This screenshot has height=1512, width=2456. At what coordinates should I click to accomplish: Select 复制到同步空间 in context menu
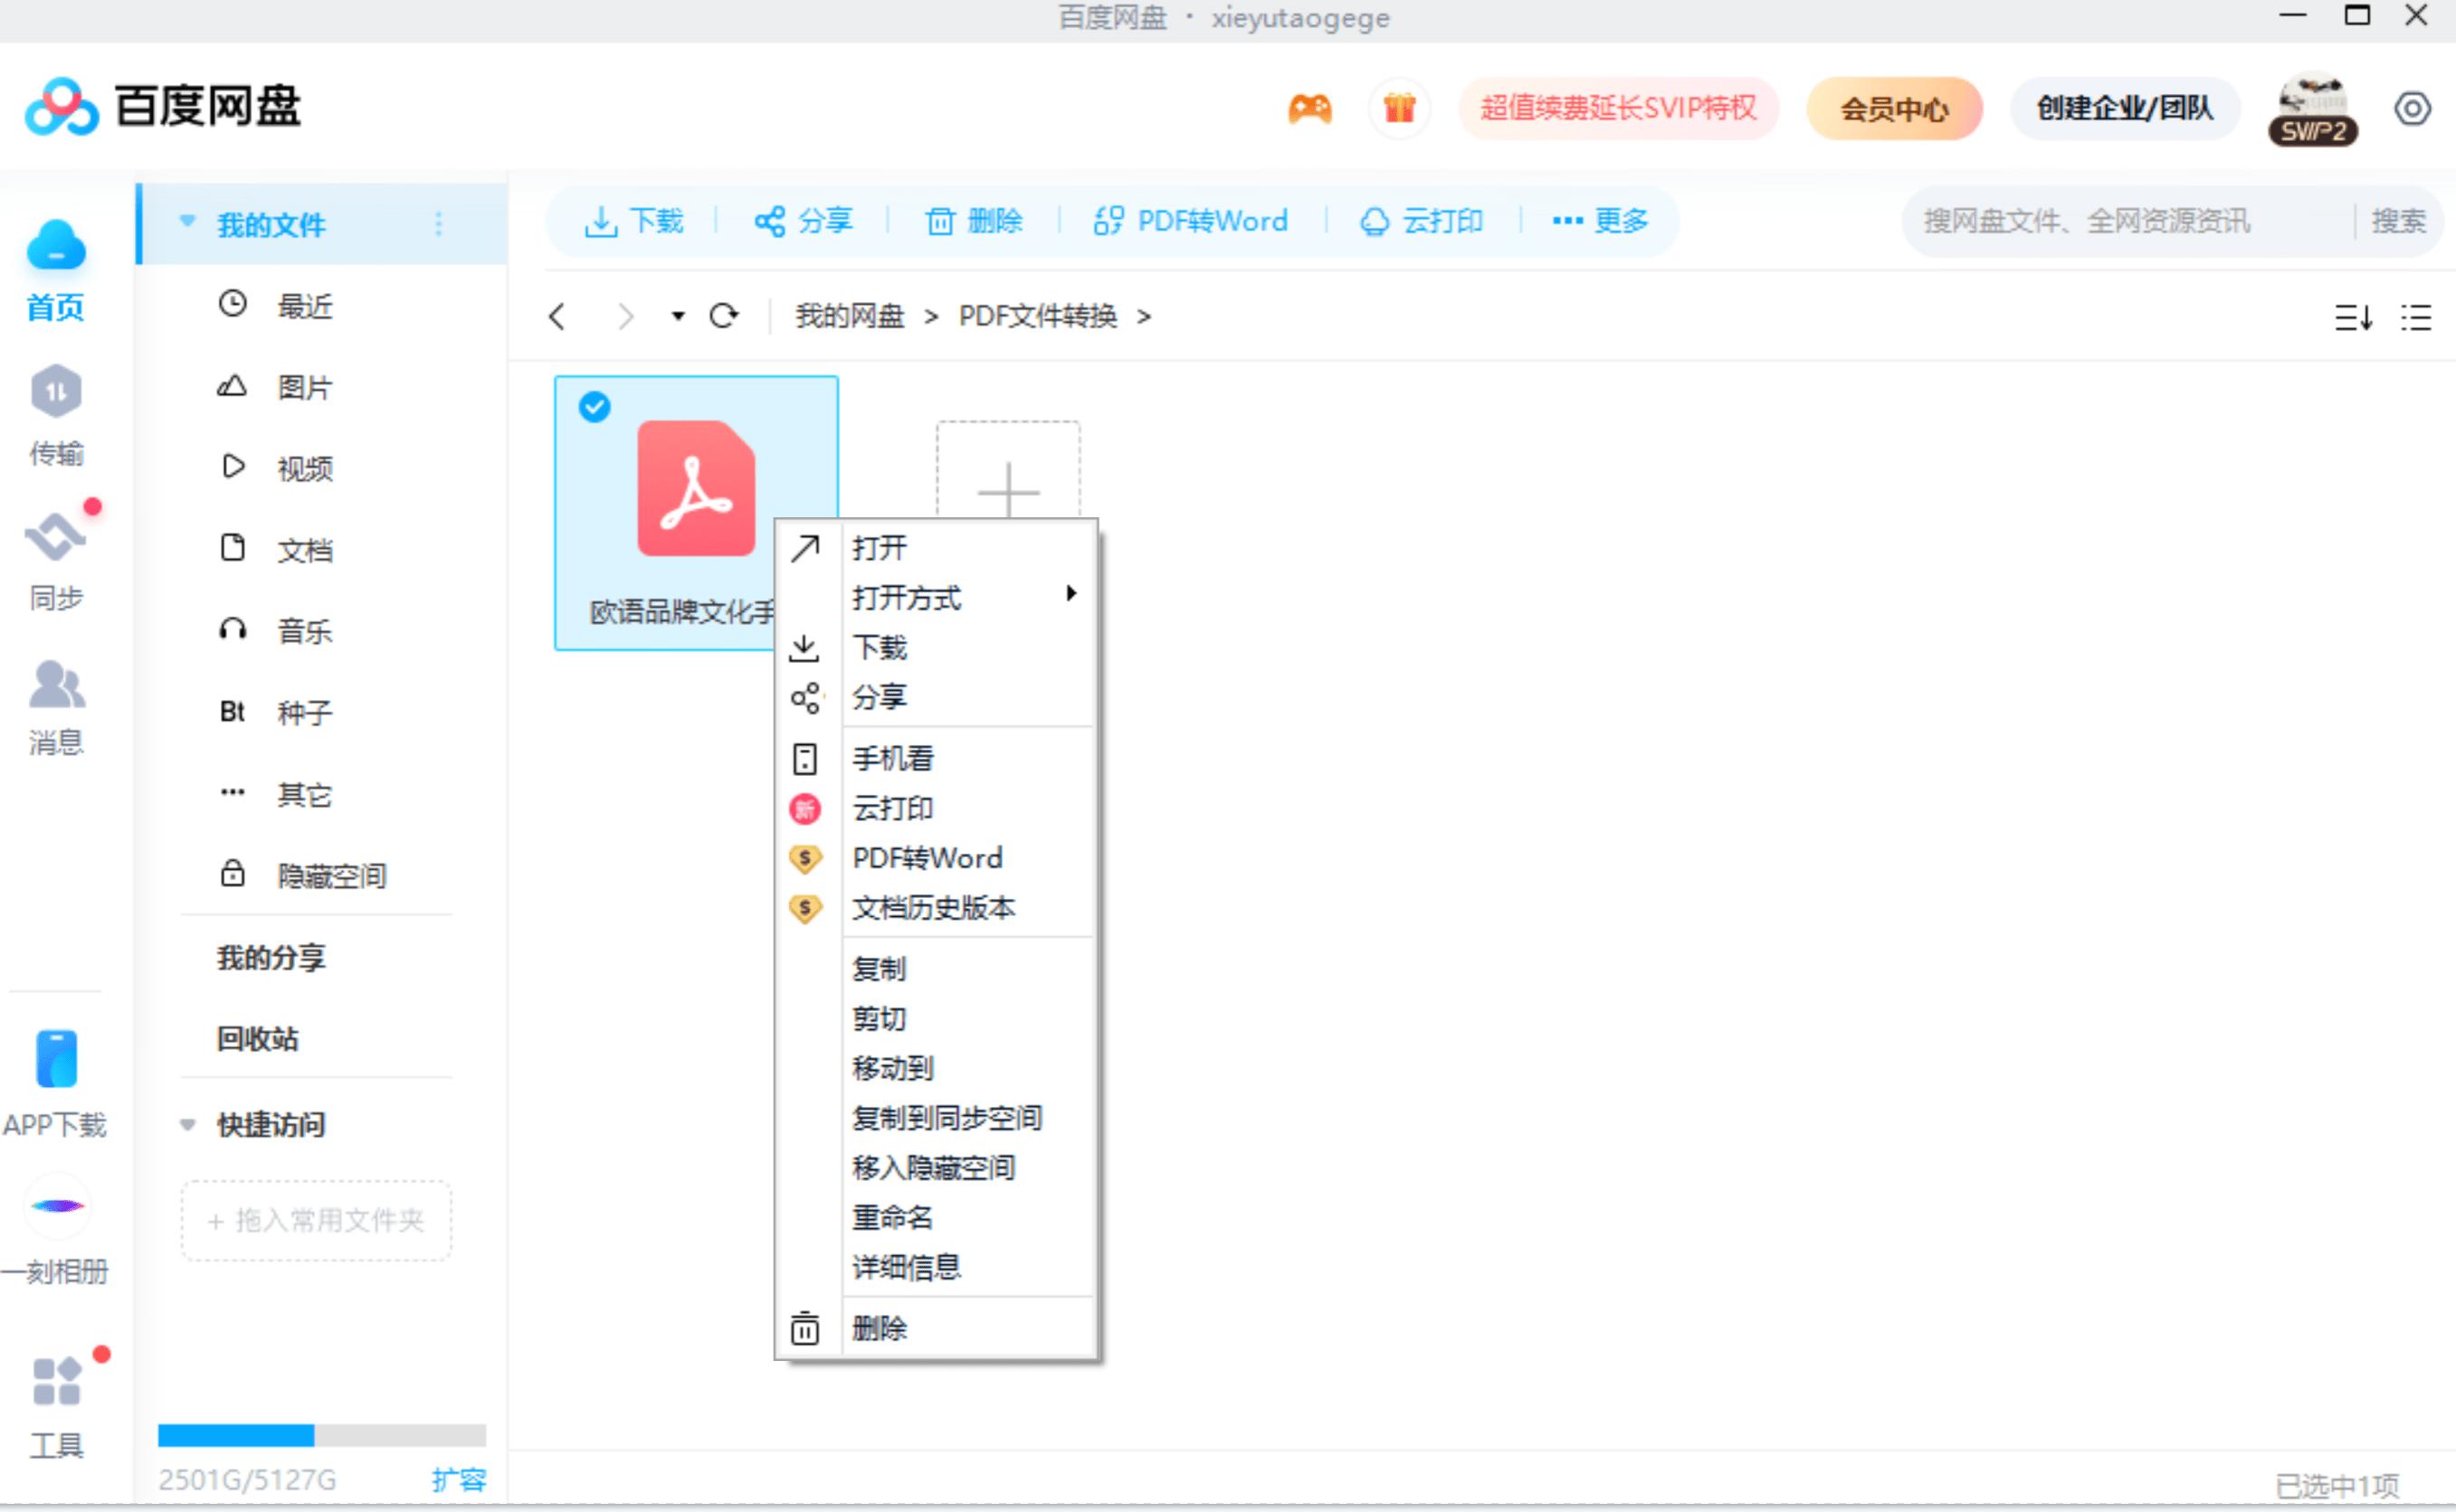[946, 1117]
